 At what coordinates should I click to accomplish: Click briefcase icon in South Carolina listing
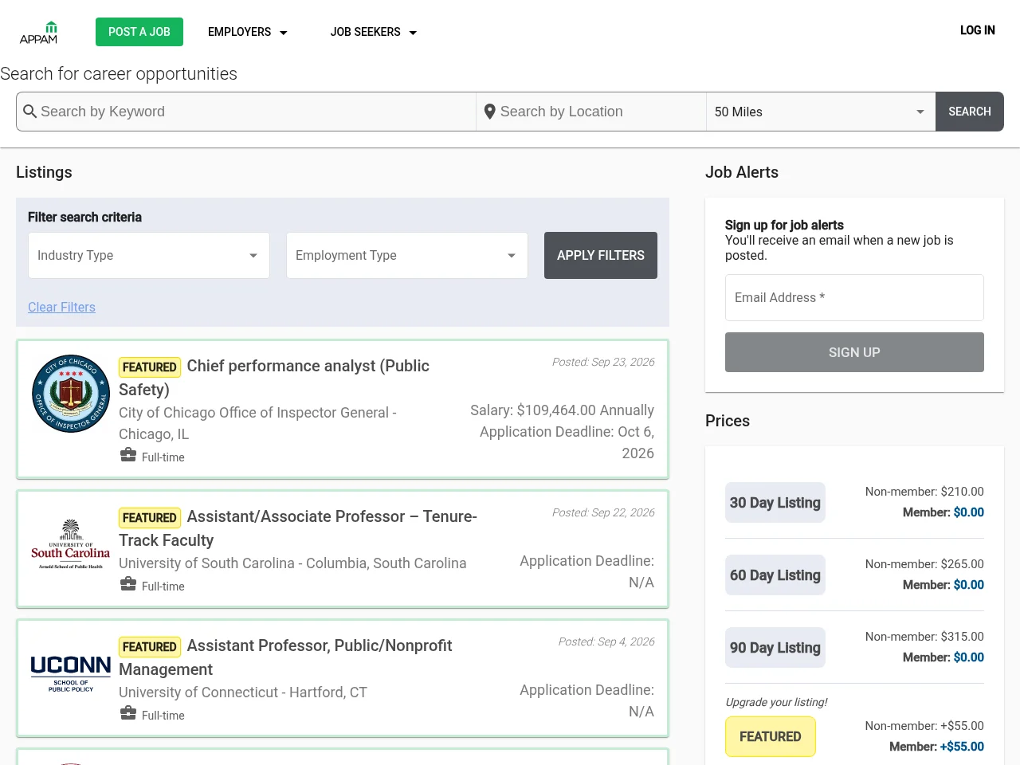[128, 584]
